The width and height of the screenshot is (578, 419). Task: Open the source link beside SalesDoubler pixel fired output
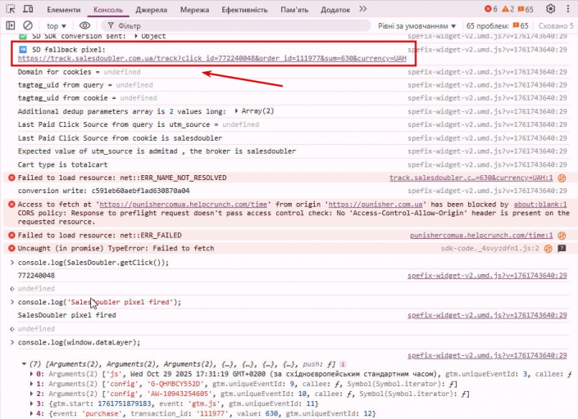(487, 315)
